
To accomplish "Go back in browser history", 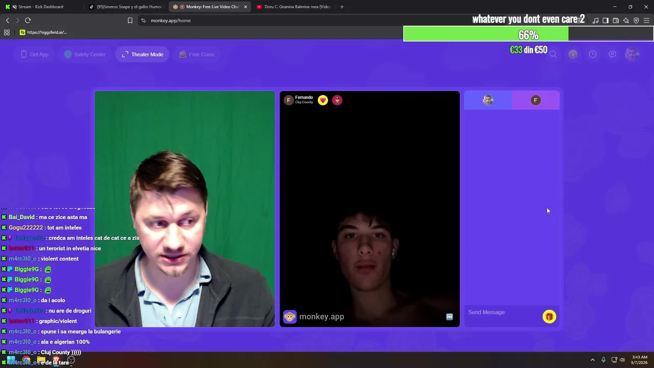I will tap(7, 20).
